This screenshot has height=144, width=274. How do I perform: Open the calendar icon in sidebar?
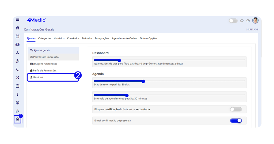[17, 36]
